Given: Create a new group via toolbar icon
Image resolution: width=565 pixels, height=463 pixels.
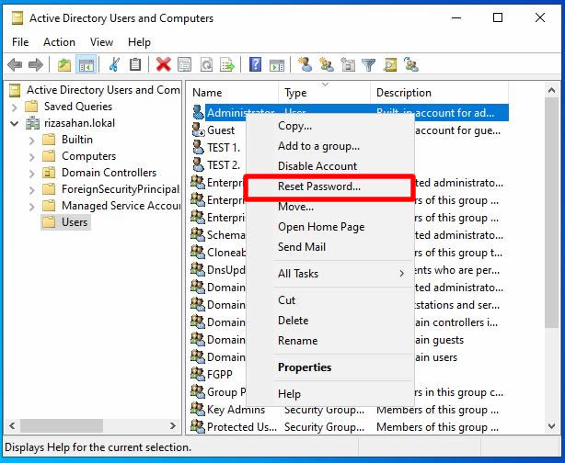Looking at the screenshot, I should [x=327, y=64].
